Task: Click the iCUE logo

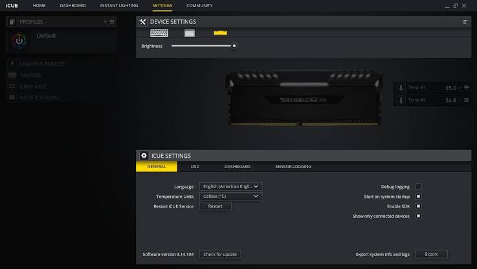Action: pos(12,5)
